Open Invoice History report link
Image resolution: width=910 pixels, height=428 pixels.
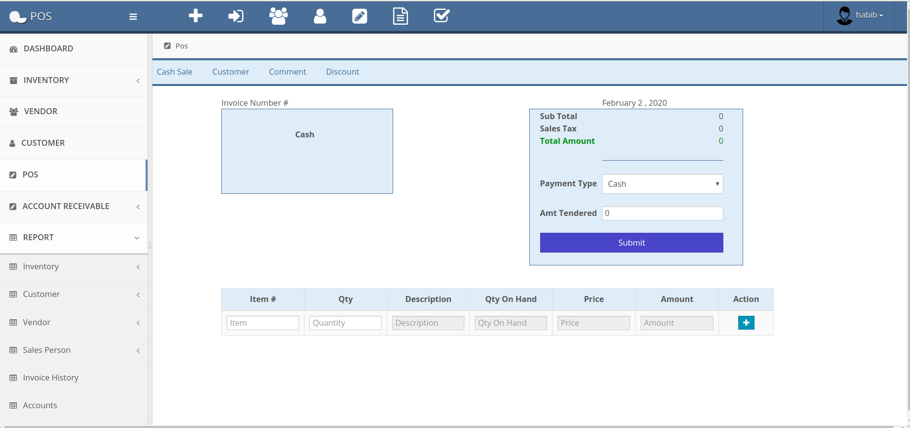coord(51,378)
